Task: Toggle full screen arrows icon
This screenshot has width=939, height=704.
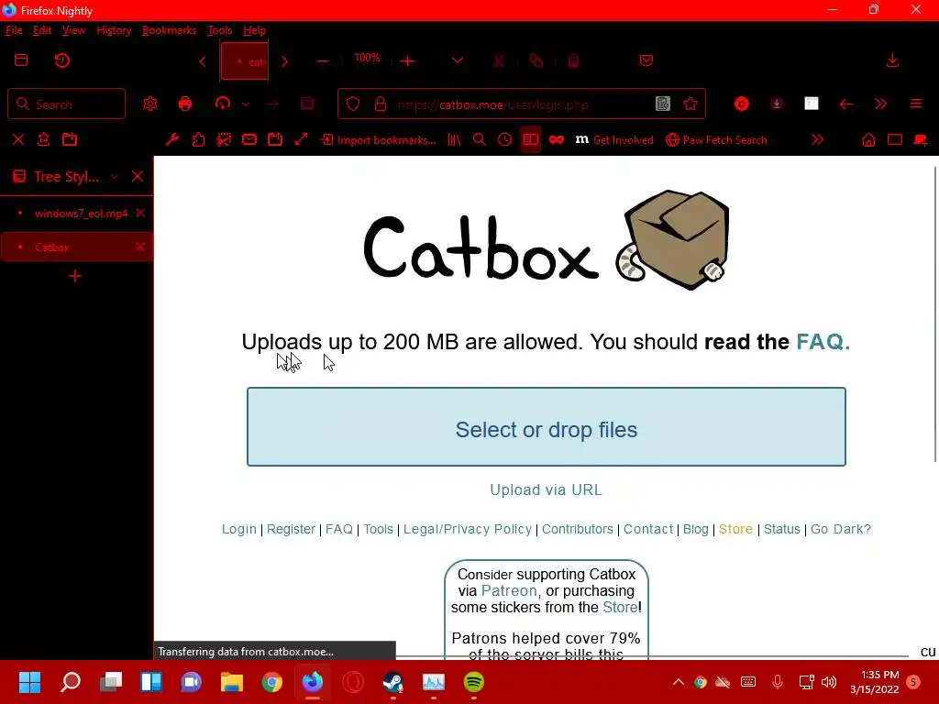Action: 301,139
